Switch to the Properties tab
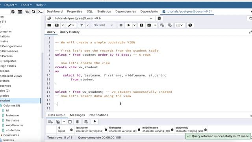This screenshot has height=142, width=252. [x=74, y=11]
